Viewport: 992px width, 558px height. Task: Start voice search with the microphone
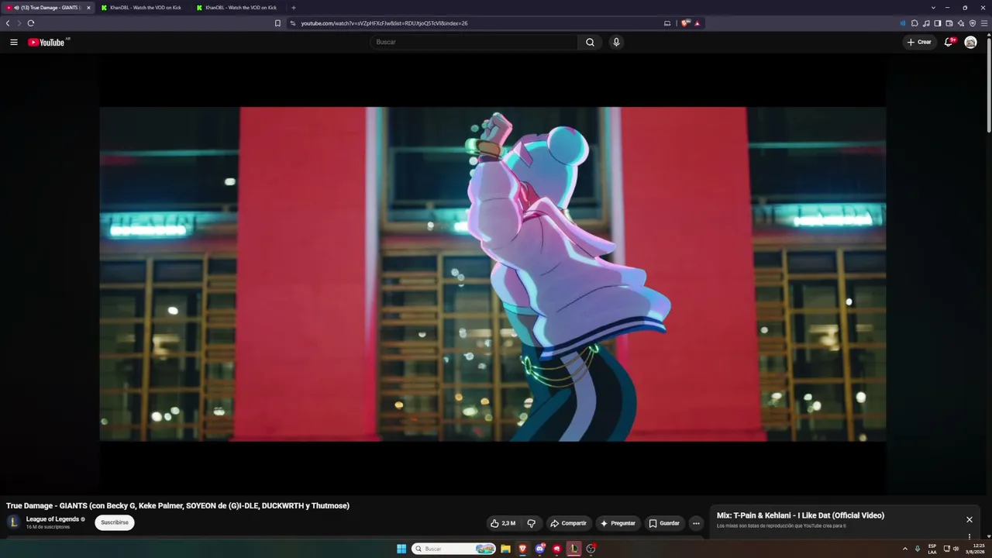click(616, 42)
